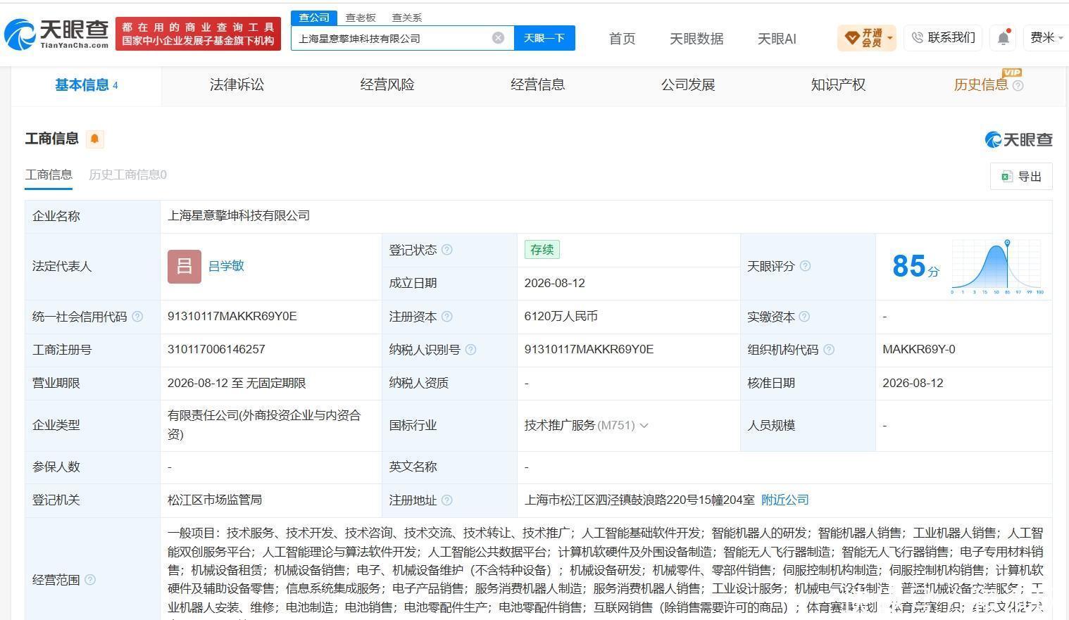Open the notification bell
The image size is (1069, 620).
click(x=1004, y=38)
